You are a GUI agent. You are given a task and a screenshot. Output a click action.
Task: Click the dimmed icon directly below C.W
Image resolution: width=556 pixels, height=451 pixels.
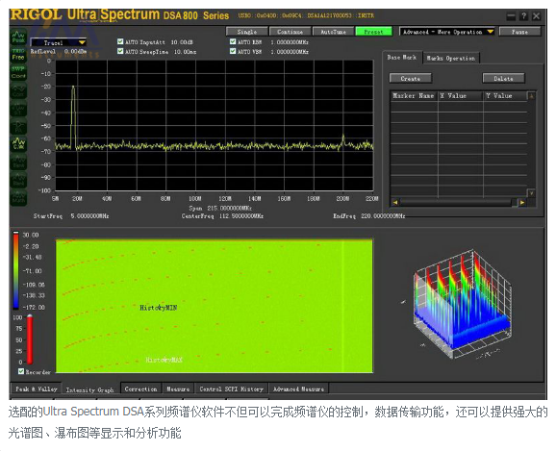18,162
